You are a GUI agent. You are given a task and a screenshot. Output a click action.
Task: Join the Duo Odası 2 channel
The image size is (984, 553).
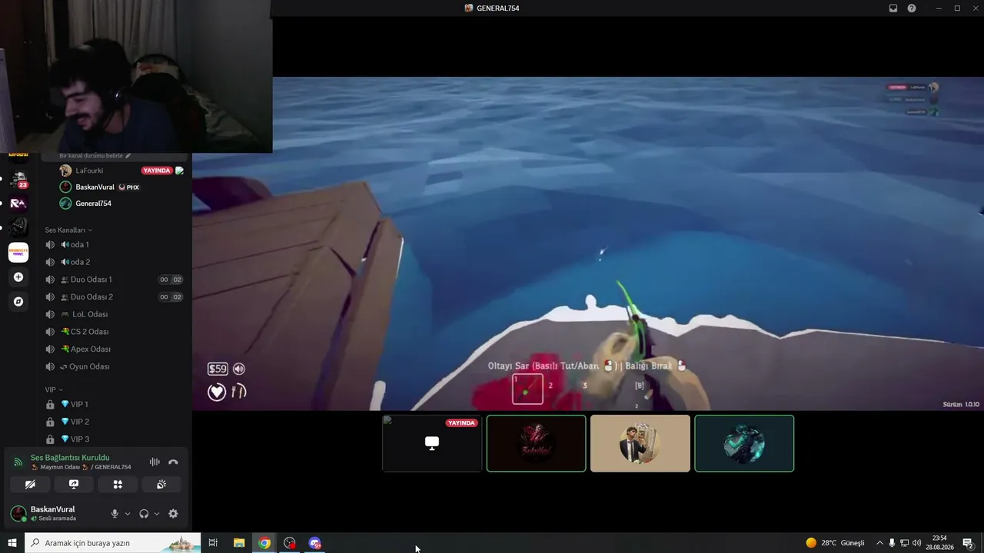coord(114,296)
